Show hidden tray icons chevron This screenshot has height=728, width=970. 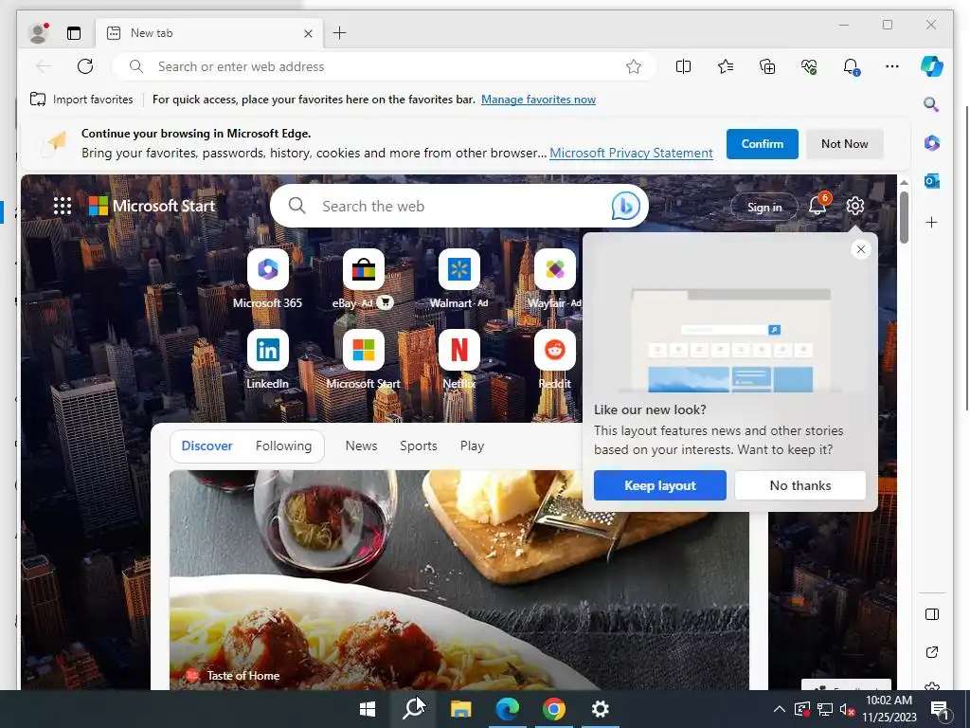pos(780,709)
